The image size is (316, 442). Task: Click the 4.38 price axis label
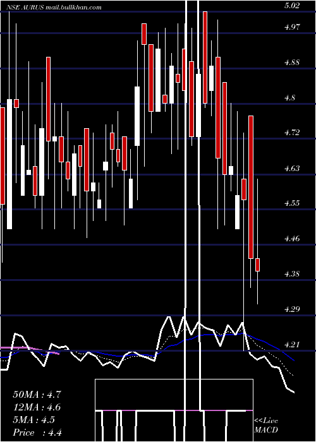(292, 273)
